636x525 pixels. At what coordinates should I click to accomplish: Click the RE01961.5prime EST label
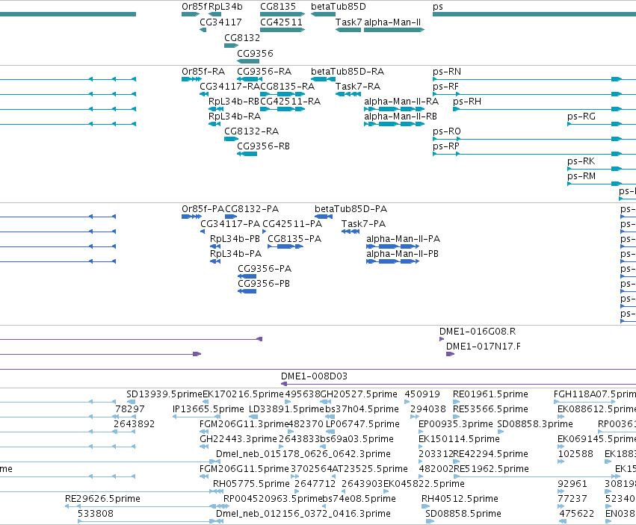[490, 394]
